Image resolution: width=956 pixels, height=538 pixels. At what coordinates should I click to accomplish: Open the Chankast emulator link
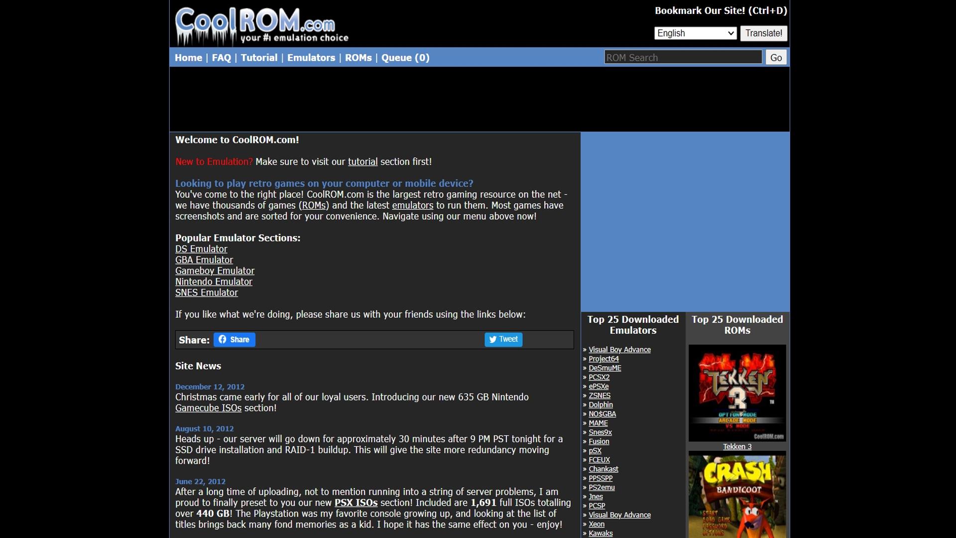(603, 469)
